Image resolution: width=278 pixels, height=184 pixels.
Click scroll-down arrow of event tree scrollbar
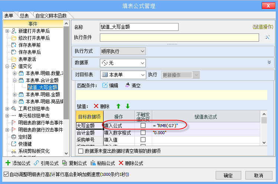66,153
